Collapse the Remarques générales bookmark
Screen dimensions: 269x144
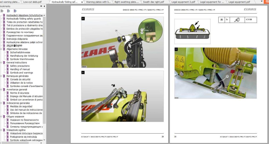(1, 76)
